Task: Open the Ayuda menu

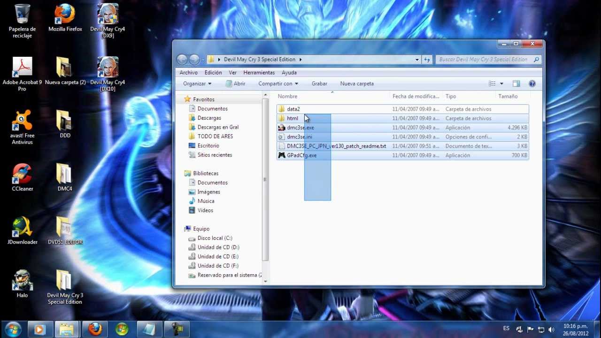Action: coord(289,73)
